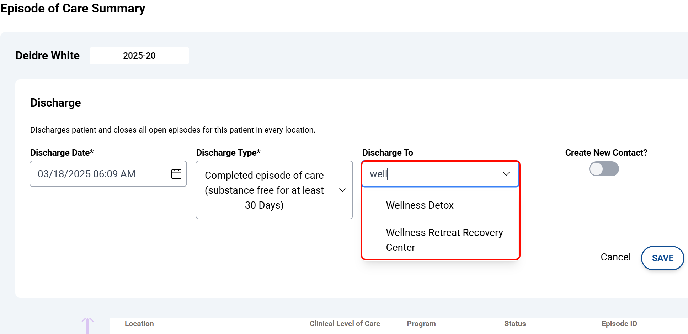Click into the Discharge Date text field

click(100, 174)
